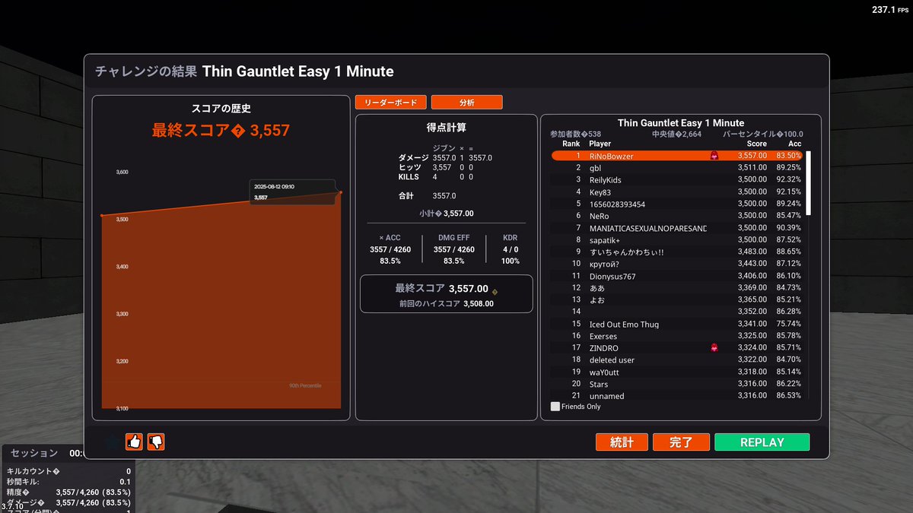This screenshot has width=913, height=513.
Task: Click the 90th Percentile graph label
Action: tap(305, 386)
